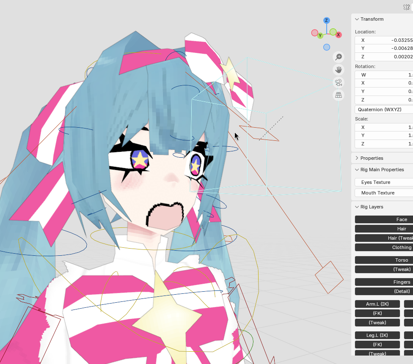
Task: Collapse the Transform panel
Action: (357, 19)
